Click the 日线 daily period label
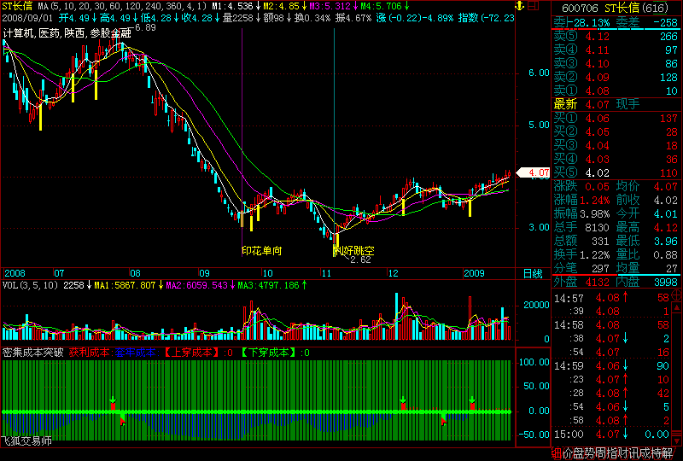Image resolution: width=683 pixels, height=461 pixels. pyautogui.click(x=533, y=274)
